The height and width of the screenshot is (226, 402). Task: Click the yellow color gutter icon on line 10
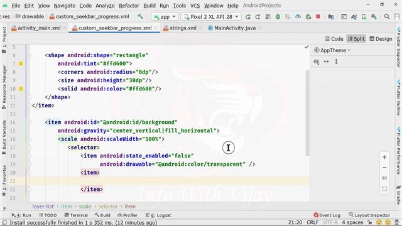click(x=21, y=89)
